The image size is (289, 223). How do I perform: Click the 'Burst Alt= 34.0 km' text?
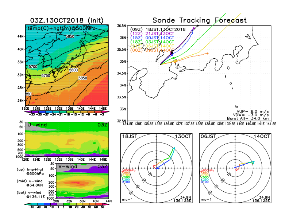(x=248, y=118)
